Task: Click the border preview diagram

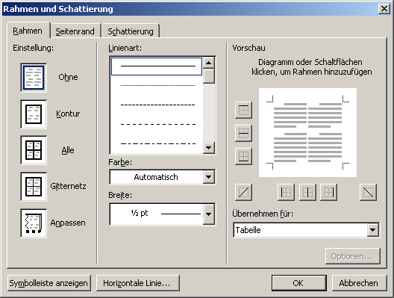Action: tap(307, 132)
